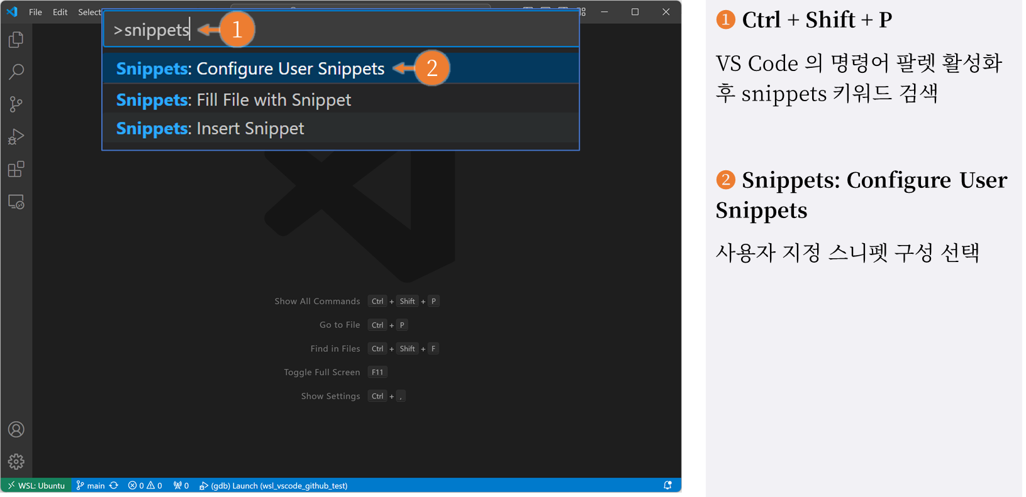
Task: Open notifications via the bell icon
Action: (x=668, y=486)
